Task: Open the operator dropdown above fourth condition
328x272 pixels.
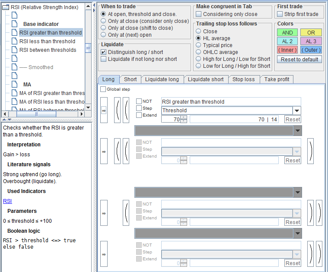Action: (x=298, y=233)
